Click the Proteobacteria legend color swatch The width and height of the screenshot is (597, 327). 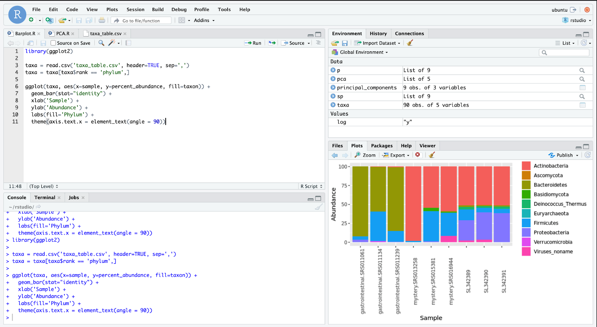(526, 233)
